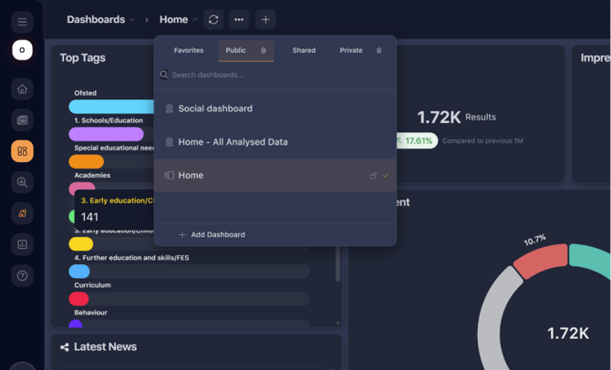Toggle the sort arrows beside Private tab
Image resolution: width=611 pixels, height=370 pixels.
[378, 51]
